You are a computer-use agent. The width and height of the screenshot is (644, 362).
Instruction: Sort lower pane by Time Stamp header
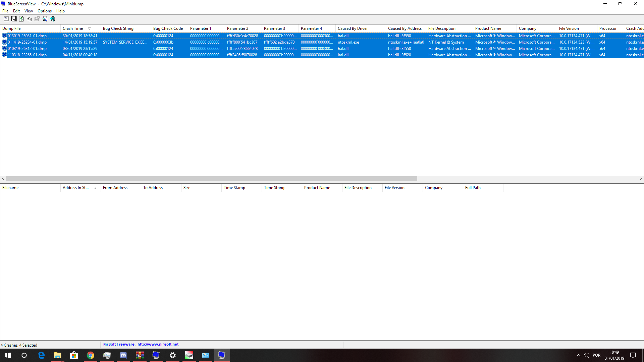coord(241,188)
